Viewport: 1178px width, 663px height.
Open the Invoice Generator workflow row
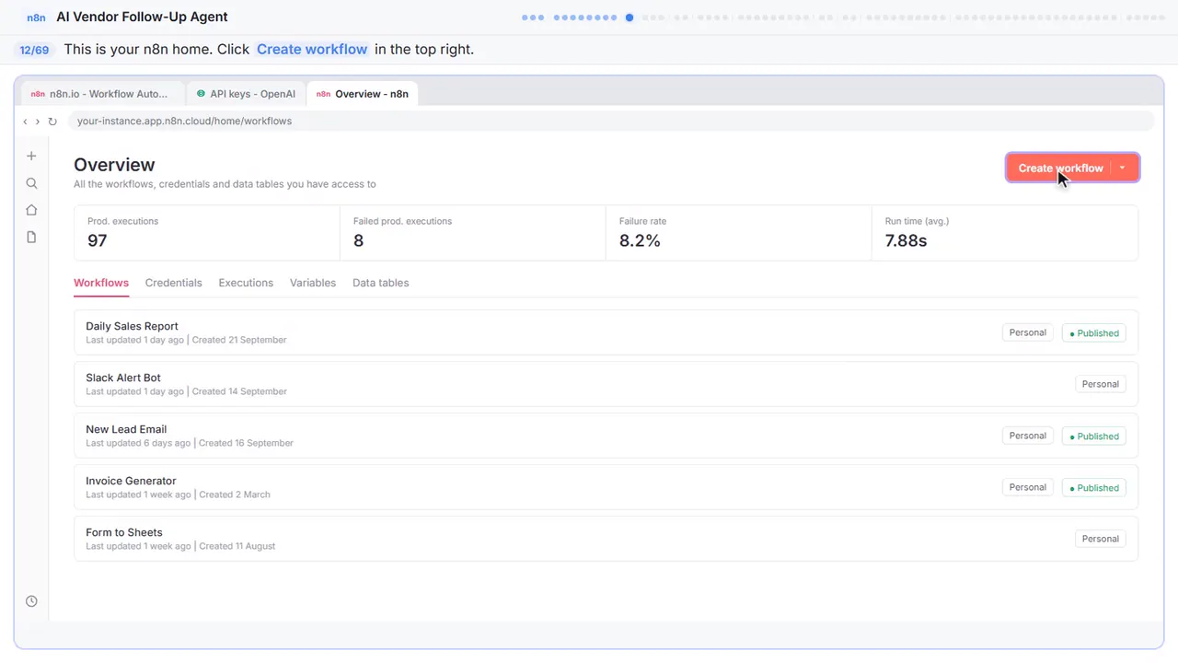coord(606,487)
